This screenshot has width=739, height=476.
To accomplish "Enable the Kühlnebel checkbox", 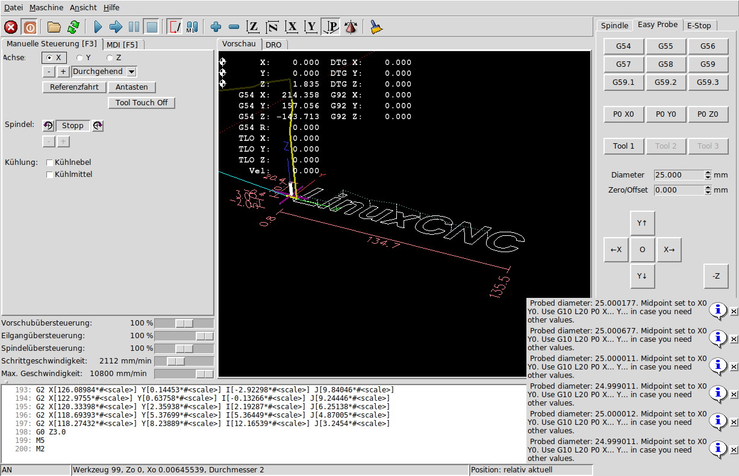I will (50, 162).
